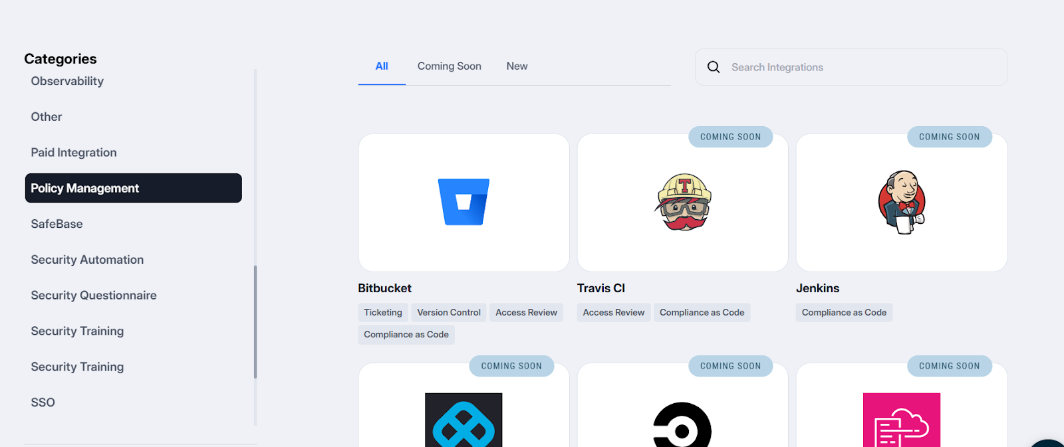The width and height of the screenshot is (1064, 447).
Task: Click Jenkins' Compliance as Code tag
Action: point(845,313)
